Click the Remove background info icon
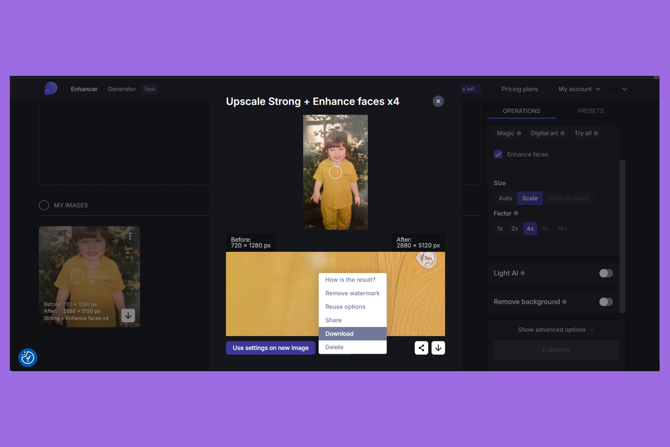The image size is (670, 447). (564, 302)
